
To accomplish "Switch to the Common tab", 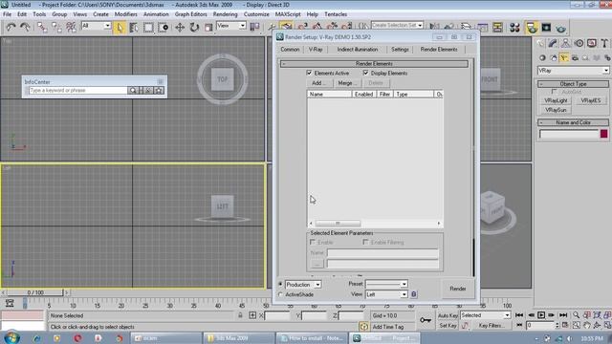I will (x=290, y=50).
